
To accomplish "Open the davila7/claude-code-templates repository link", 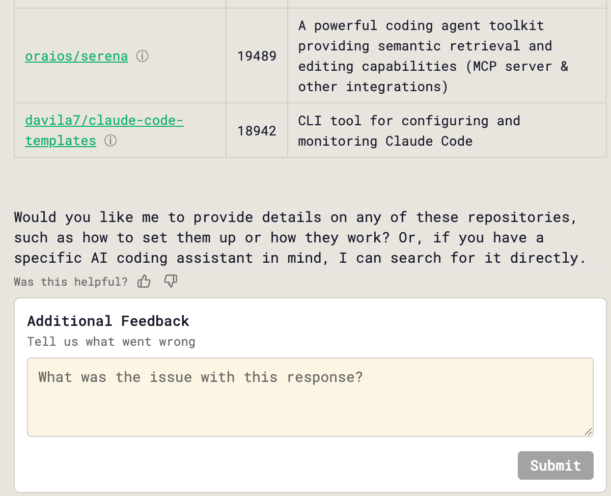I will 104,121.
